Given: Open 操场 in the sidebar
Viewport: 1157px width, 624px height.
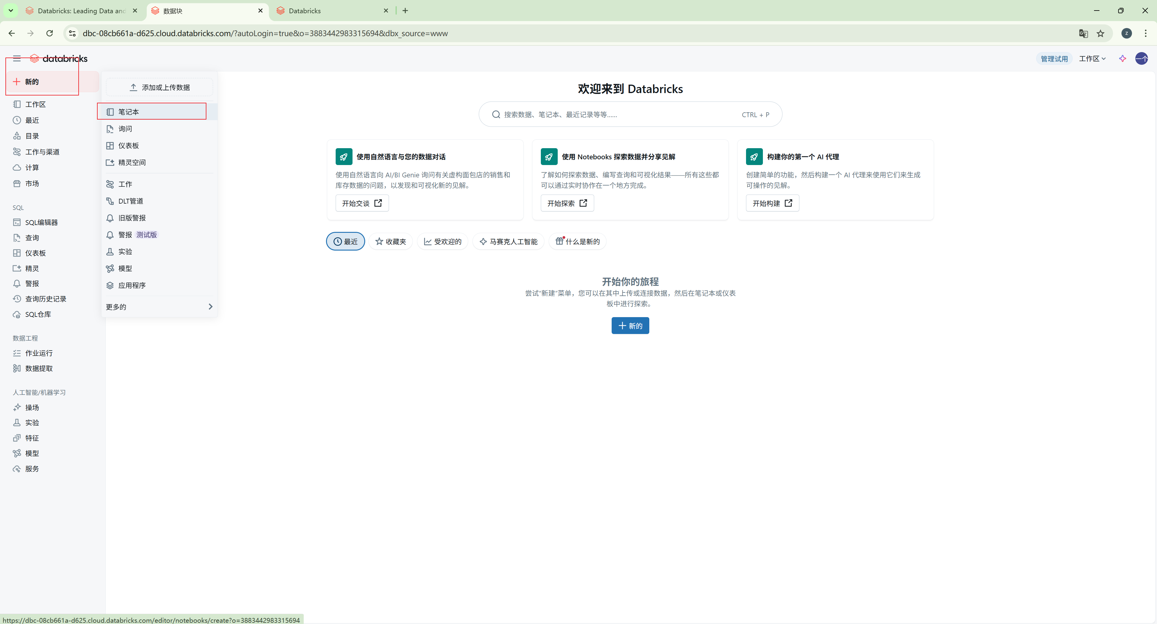Looking at the screenshot, I should point(52,408).
